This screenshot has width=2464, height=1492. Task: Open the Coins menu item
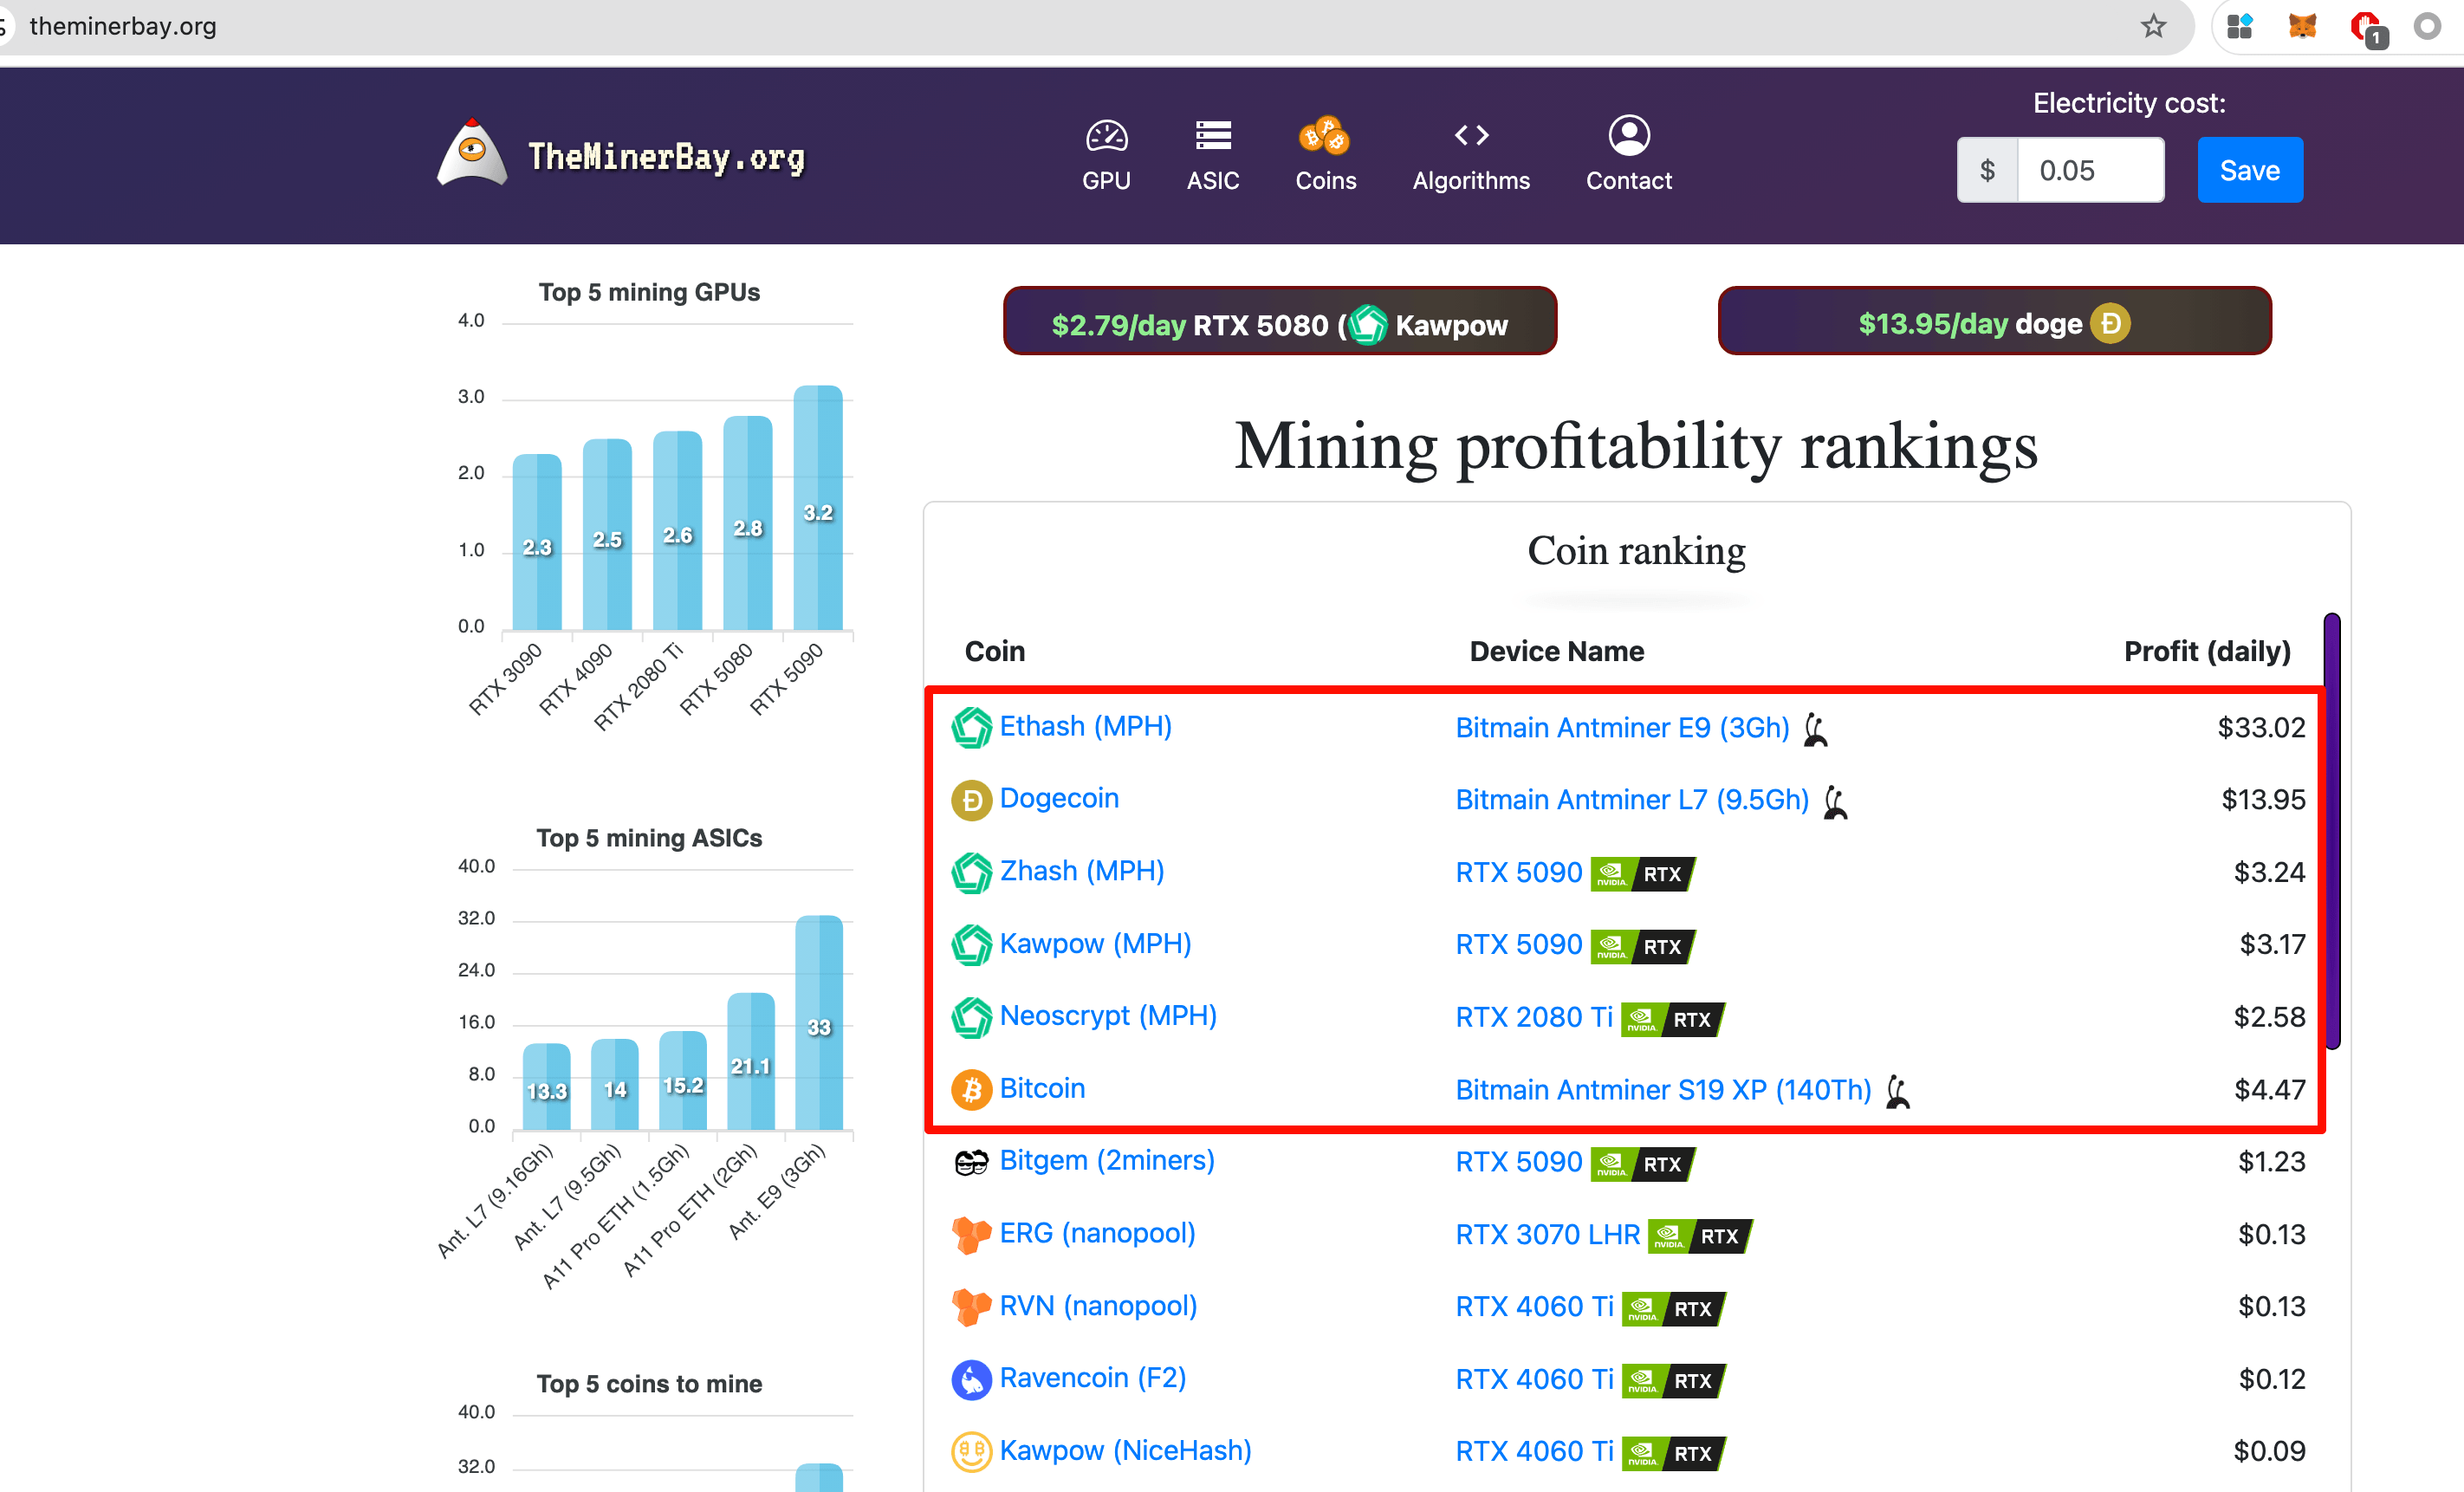pos(1325,156)
